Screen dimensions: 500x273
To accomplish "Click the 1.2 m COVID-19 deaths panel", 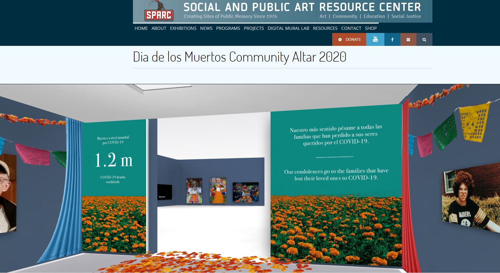I will click(114, 160).
